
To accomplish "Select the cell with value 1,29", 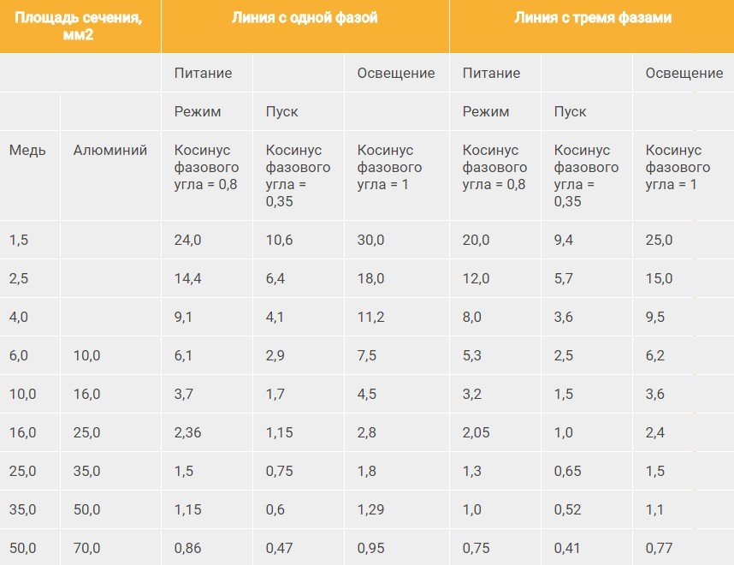I will [x=370, y=509].
